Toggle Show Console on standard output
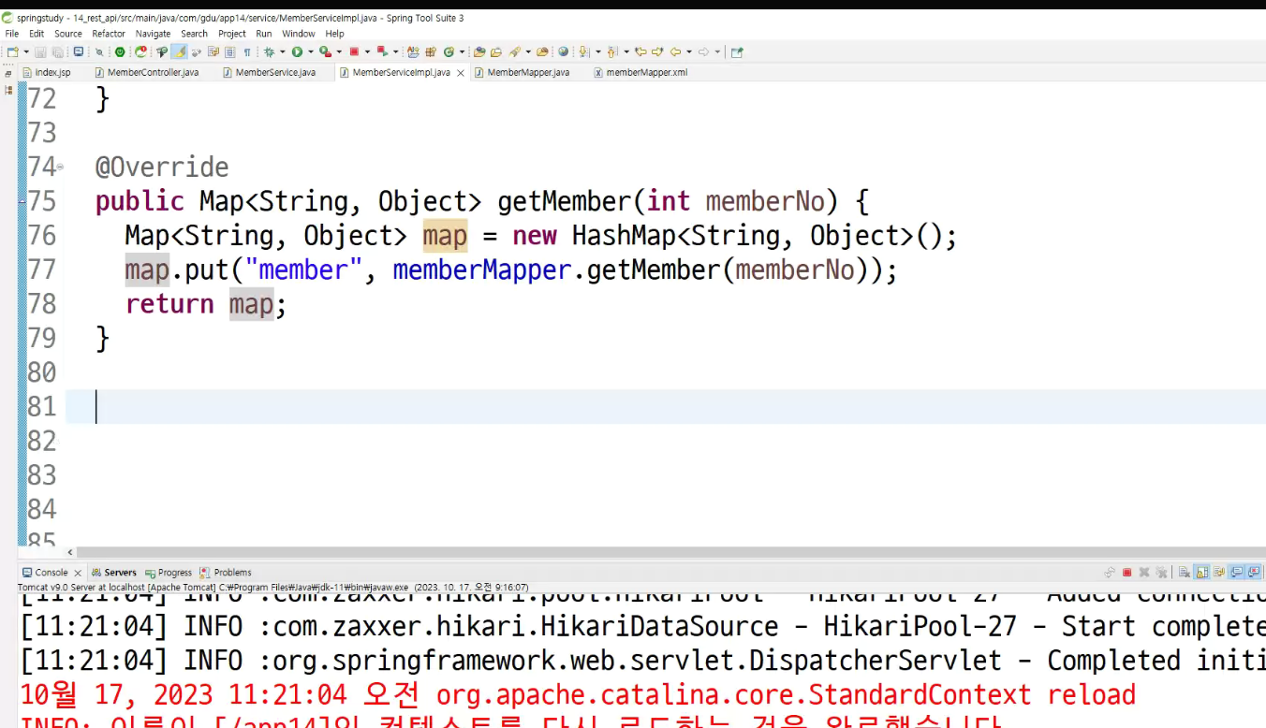This screenshot has width=1266, height=728. coord(1237,573)
